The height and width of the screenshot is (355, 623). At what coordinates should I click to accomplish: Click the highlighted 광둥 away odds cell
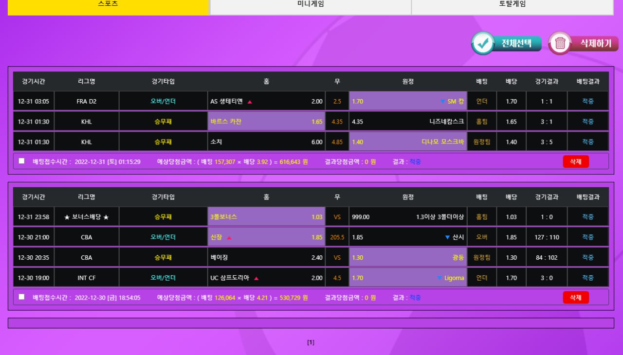(x=408, y=258)
